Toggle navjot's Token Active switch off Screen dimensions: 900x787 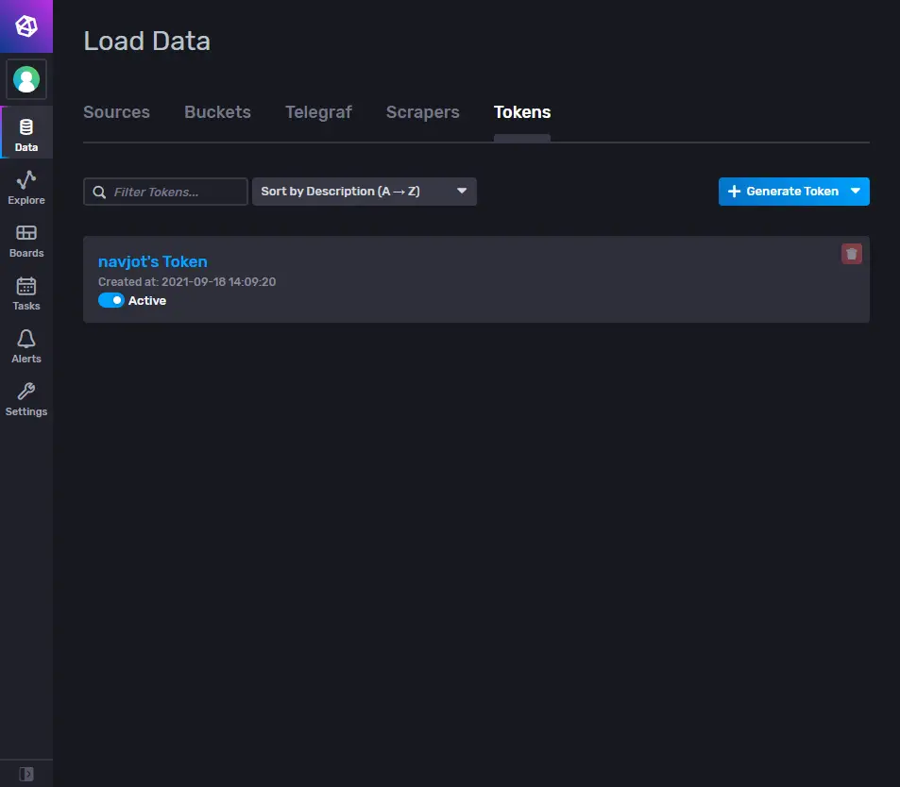point(110,300)
